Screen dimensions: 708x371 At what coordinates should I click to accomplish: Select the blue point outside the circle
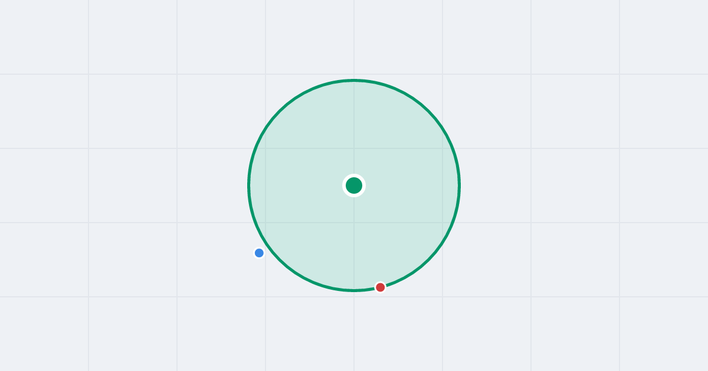coord(259,253)
